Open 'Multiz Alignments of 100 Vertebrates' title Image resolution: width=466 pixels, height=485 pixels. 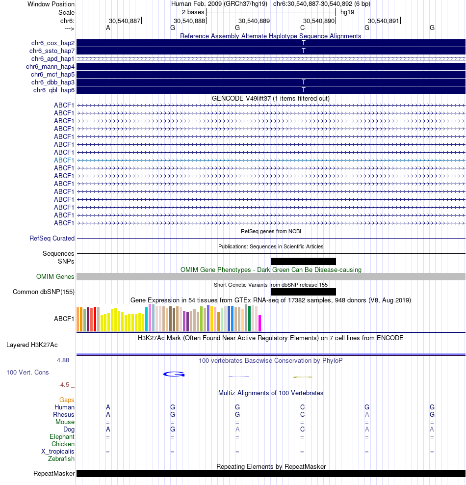(x=271, y=393)
